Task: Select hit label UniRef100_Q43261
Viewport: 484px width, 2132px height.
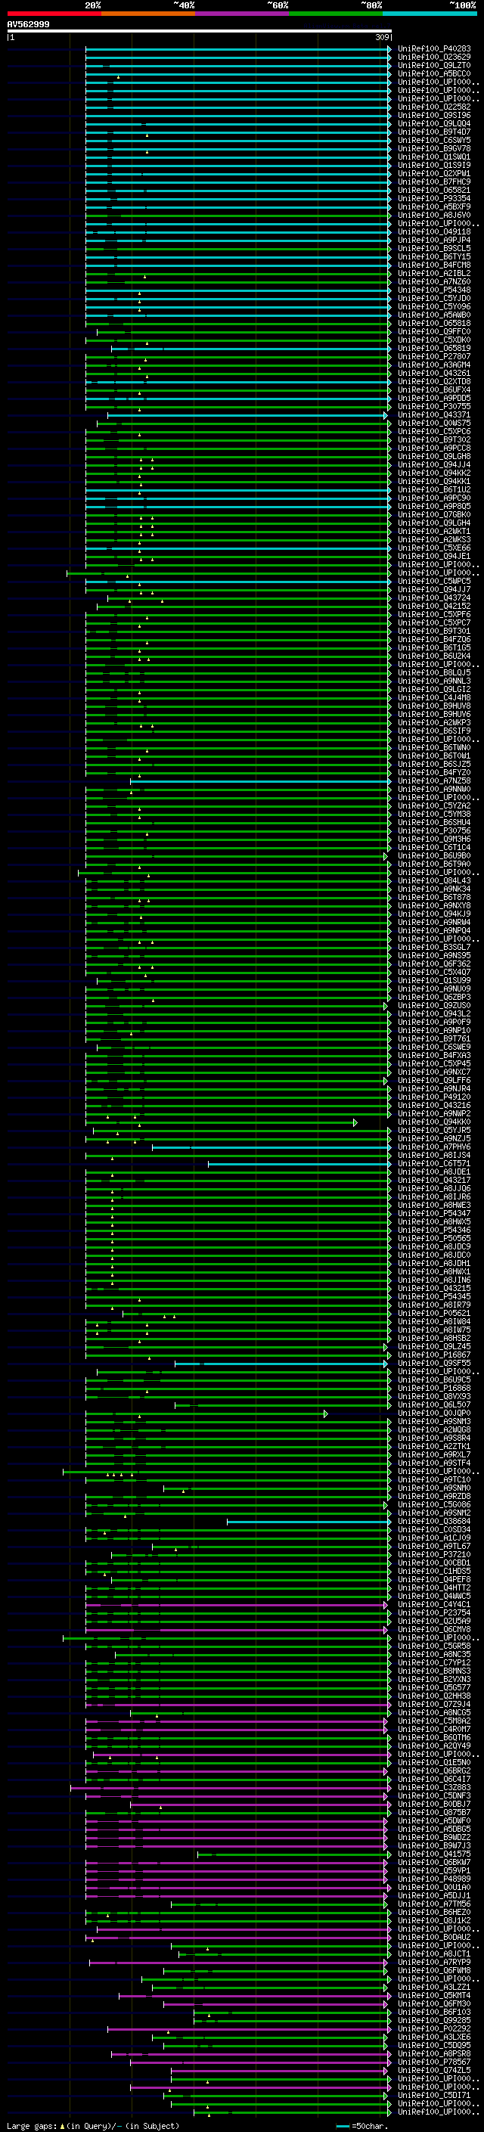Action: 434,374
